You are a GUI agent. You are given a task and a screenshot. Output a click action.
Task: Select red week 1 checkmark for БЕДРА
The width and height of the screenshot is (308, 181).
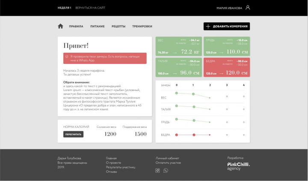[194, 135]
